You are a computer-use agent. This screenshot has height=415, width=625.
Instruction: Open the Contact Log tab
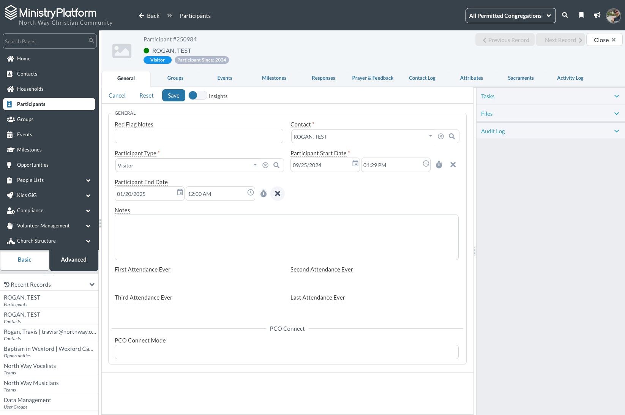[x=422, y=78]
